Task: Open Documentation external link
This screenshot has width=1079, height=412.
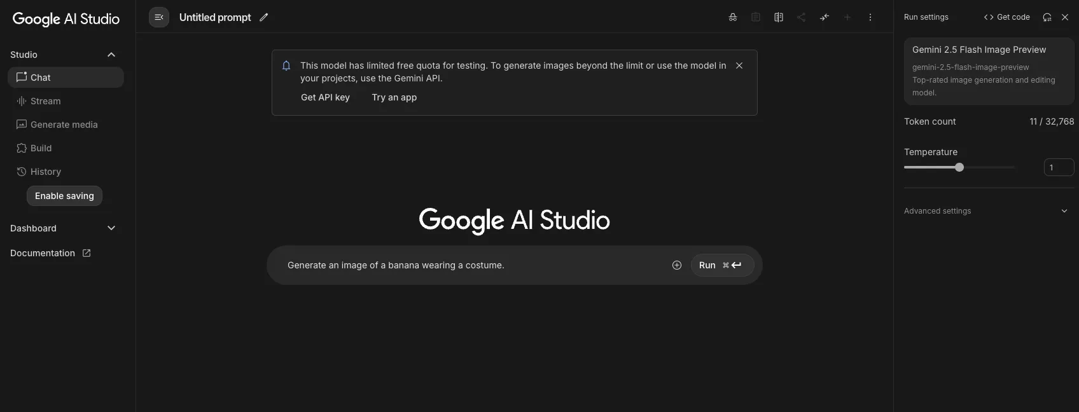Action: pyautogui.click(x=50, y=253)
